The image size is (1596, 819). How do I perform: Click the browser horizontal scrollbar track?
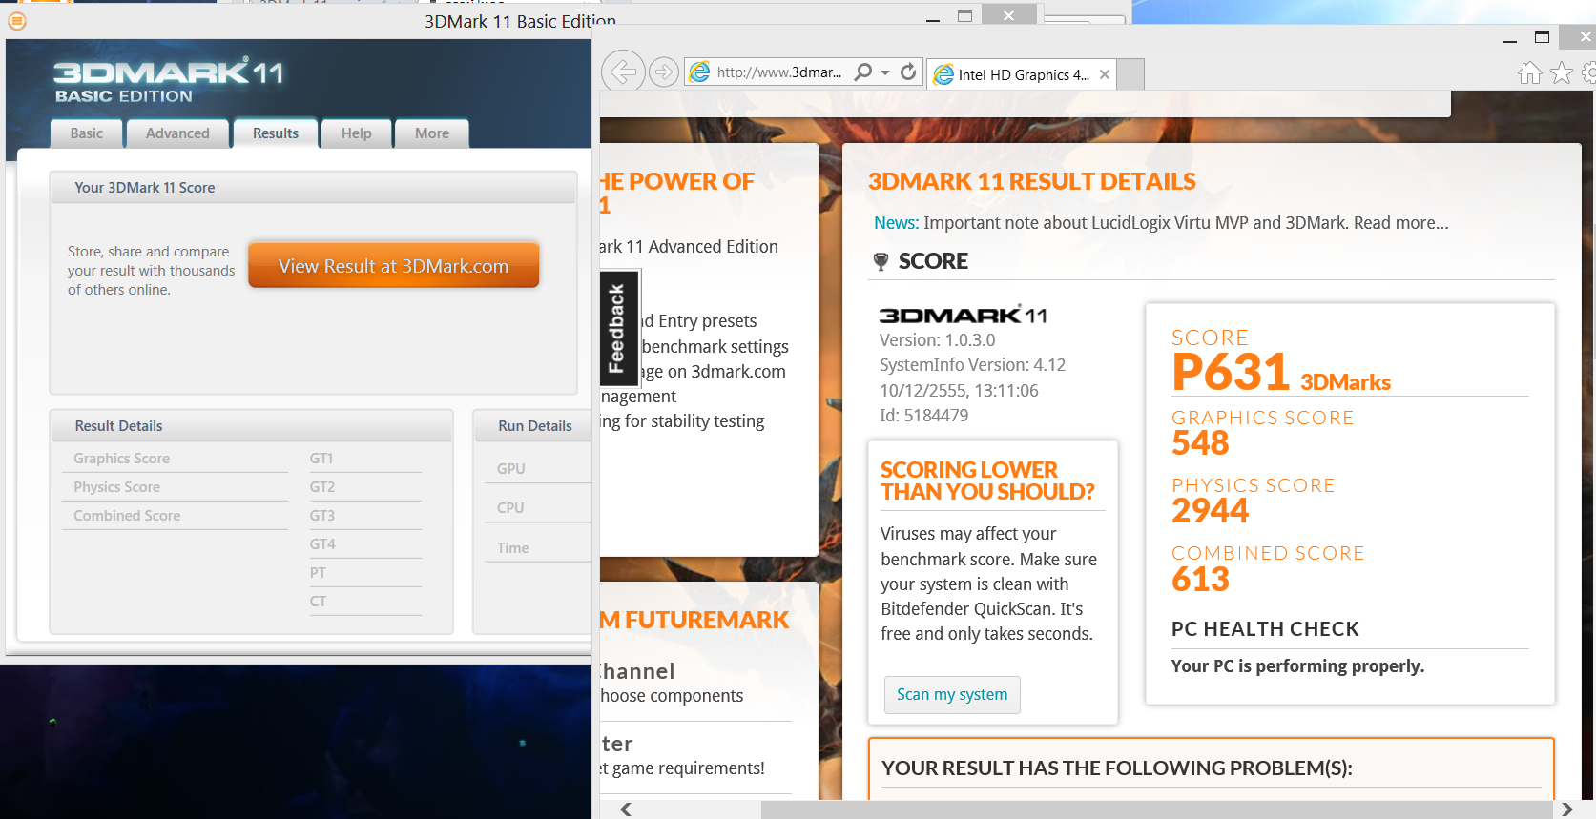1156,809
